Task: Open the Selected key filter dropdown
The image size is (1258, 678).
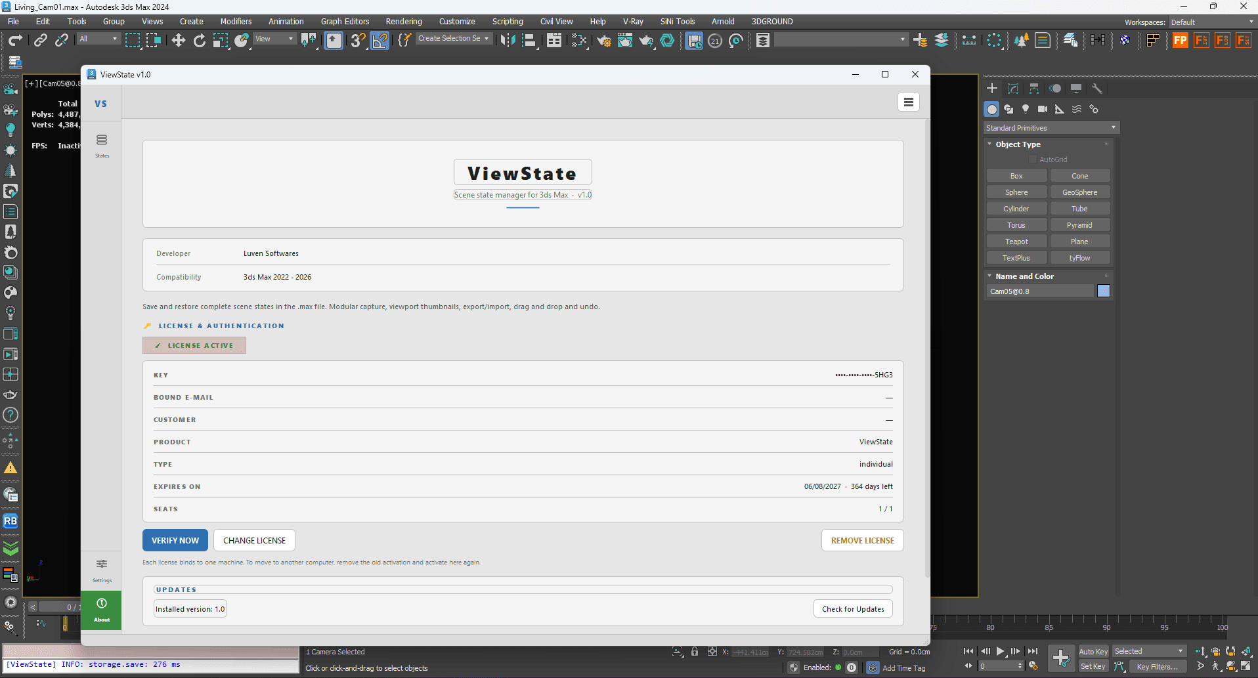Action: [x=1149, y=651]
